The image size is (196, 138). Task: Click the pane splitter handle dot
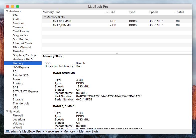coord(117,53)
